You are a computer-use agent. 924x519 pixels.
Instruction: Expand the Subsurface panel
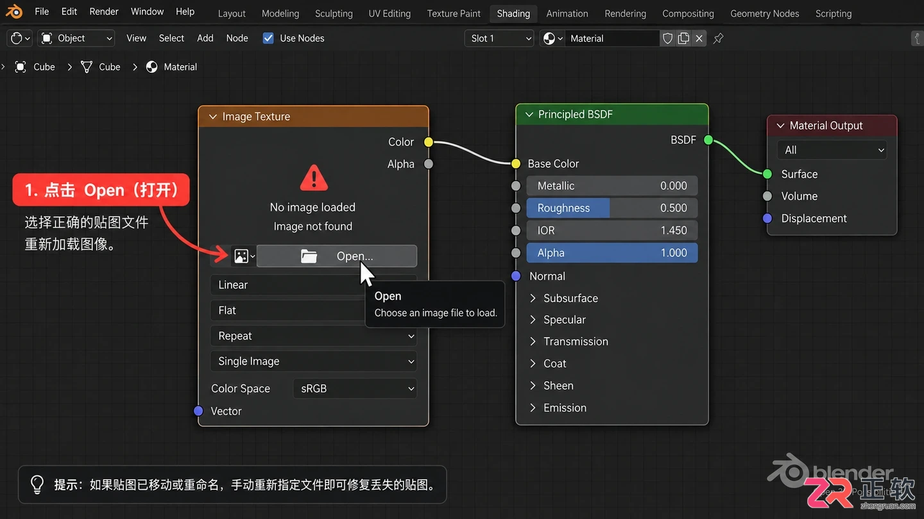(x=533, y=298)
